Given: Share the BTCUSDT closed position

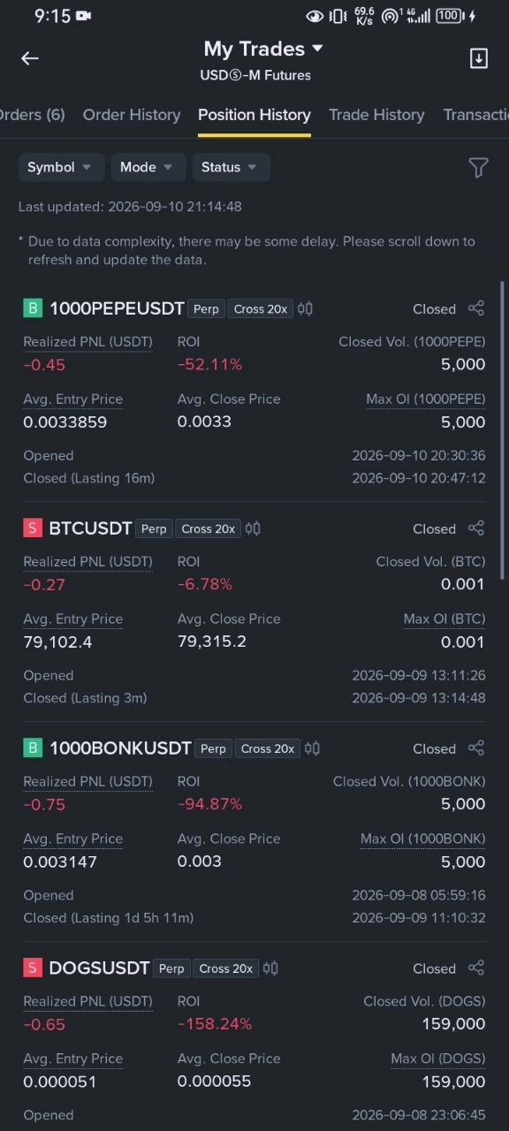Looking at the screenshot, I should coord(476,528).
